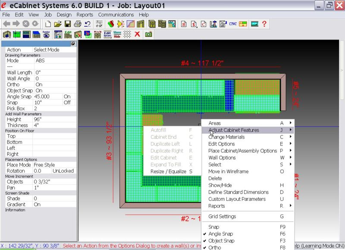Viewport: 345px width, 250px height.
Task: Open preferences with the sliders icon
Action: point(99,24)
